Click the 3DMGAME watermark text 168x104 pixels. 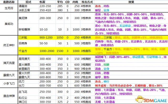coord(155,101)
